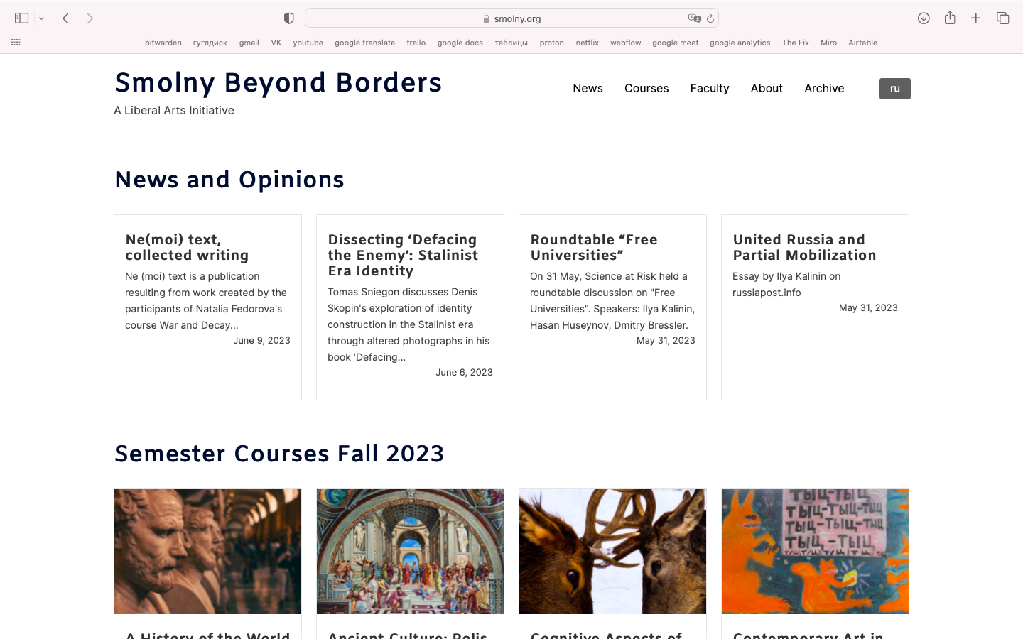Toggle the Safari sidebar
This screenshot has height=639, width=1023.
point(21,18)
